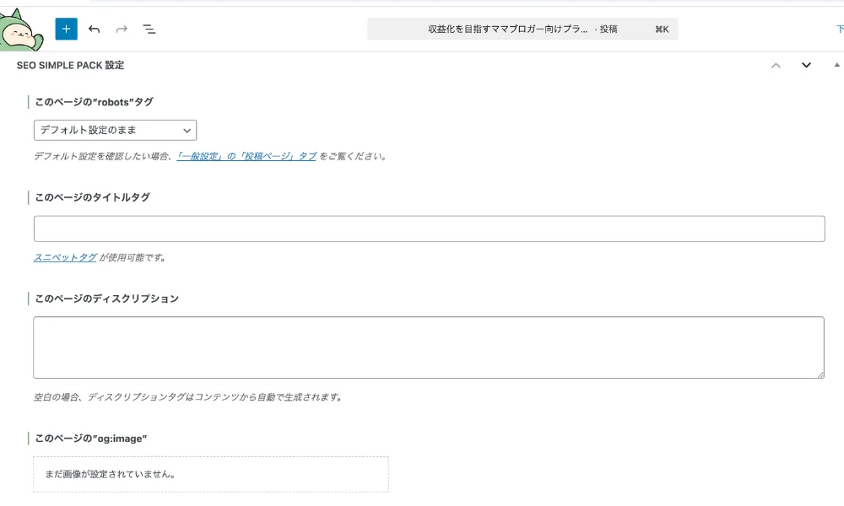Focus the page title tag input field
The height and width of the screenshot is (506, 844).
(x=429, y=228)
